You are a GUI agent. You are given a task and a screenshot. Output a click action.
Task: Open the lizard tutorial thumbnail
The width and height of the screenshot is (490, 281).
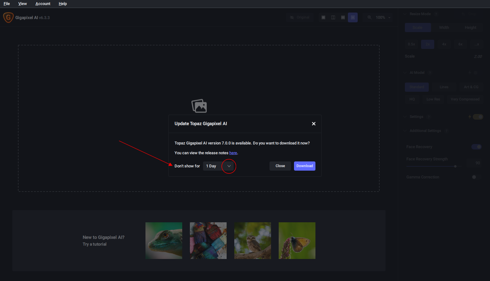pos(164,241)
